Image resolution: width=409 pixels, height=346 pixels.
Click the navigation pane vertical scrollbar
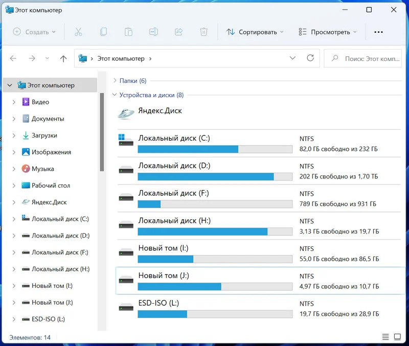point(102,132)
